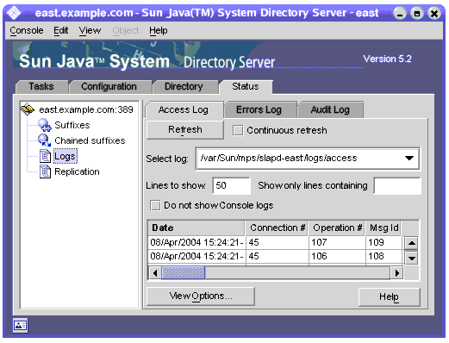Click the disabled Object menu
This screenshot has height=343, width=449.
pyautogui.click(x=126, y=30)
